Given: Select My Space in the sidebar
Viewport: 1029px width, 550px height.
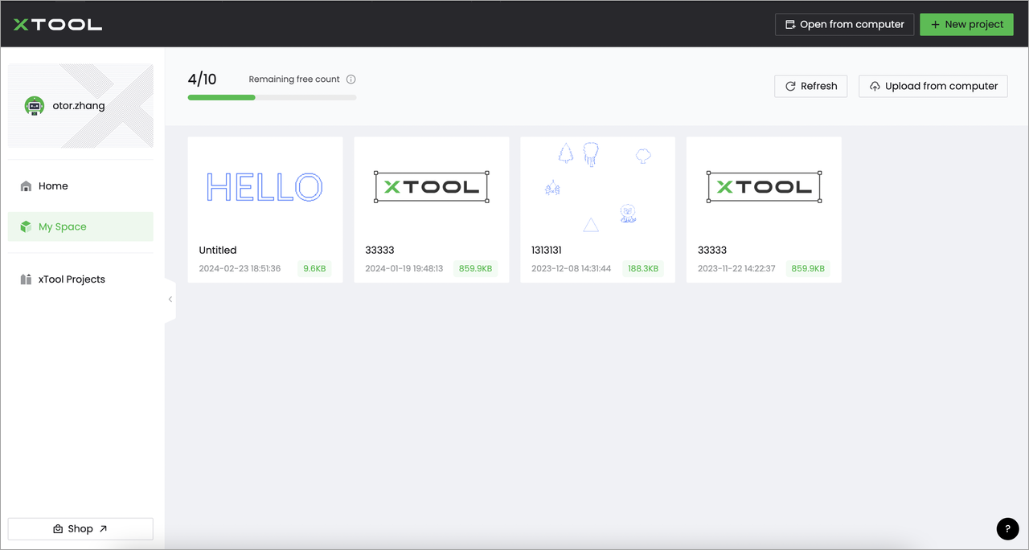Looking at the screenshot, I should (x=80, y=226).
